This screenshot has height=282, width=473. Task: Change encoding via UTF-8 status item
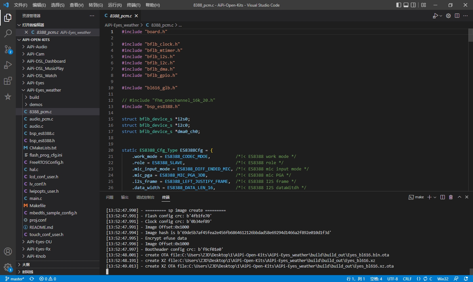coord(393,279)
